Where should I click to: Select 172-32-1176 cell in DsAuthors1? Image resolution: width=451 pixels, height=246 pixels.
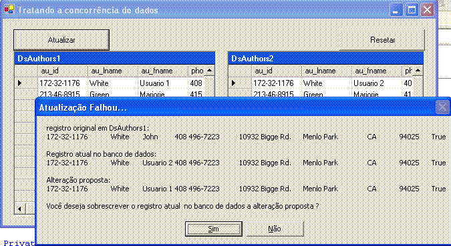point(63,83)
